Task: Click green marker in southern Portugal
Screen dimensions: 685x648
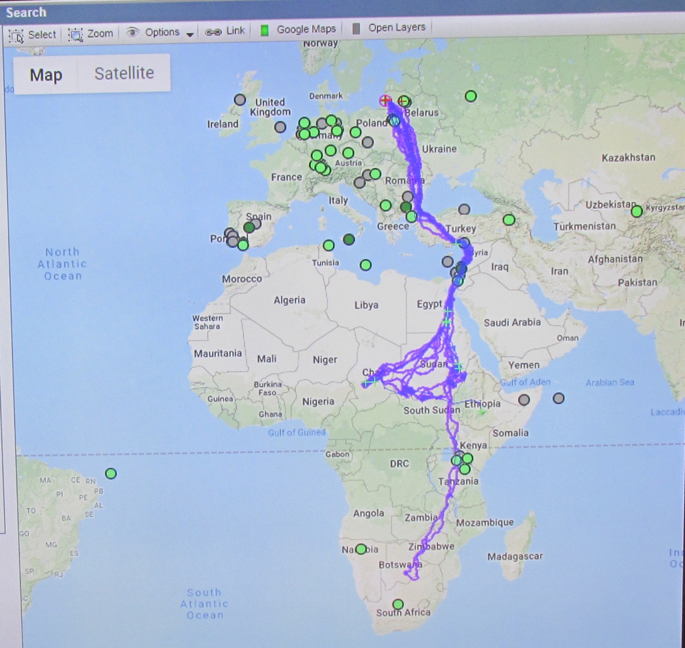Action: pyautogui.click(x=243, y=245)
